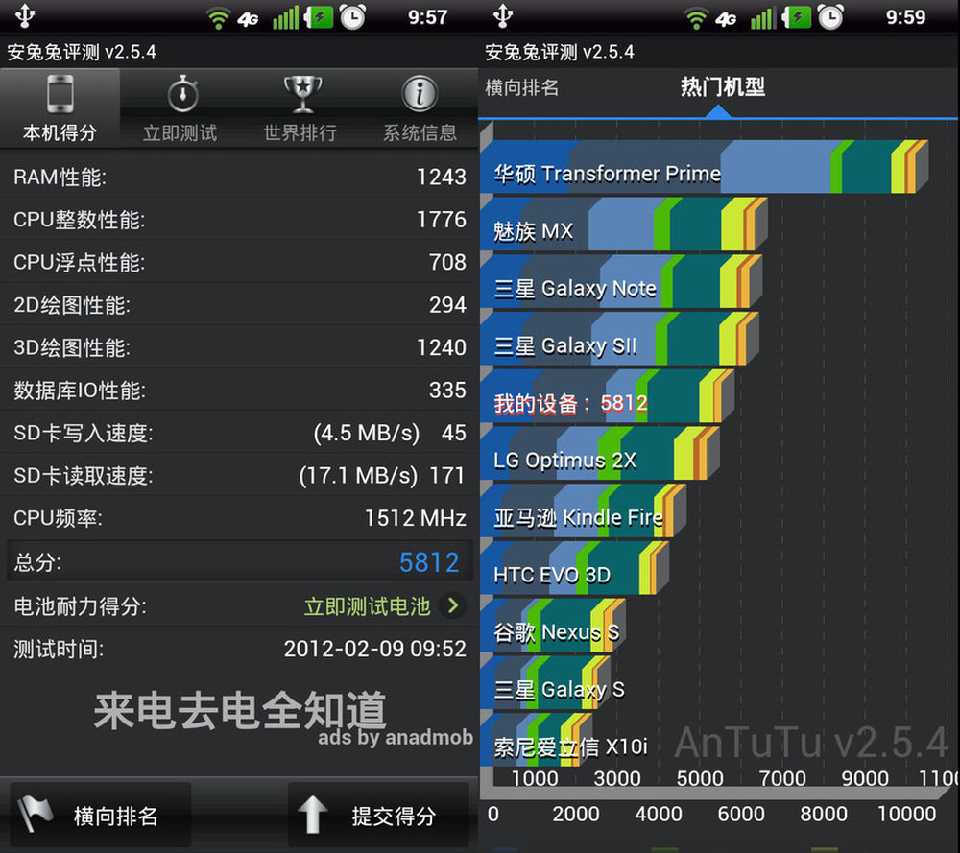Switch to the 本机得分 tab label
This screenshot has height=853, width=960.
pos(60,132)
